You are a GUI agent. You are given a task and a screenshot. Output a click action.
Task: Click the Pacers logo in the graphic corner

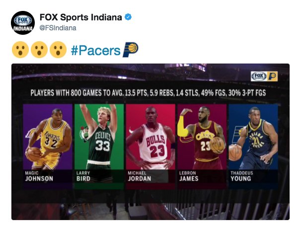(x=272, y=76)
